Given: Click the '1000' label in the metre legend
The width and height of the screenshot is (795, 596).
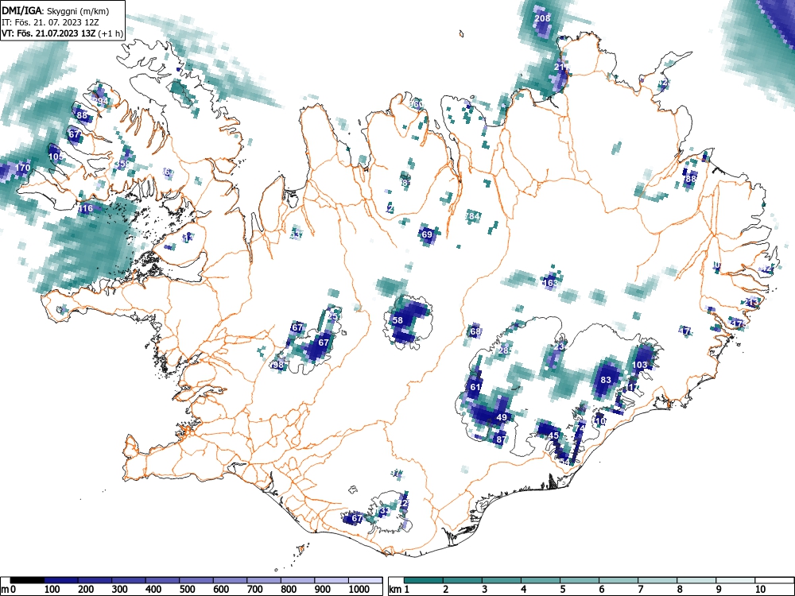Looking at the screenshot, I should point(359,590).
